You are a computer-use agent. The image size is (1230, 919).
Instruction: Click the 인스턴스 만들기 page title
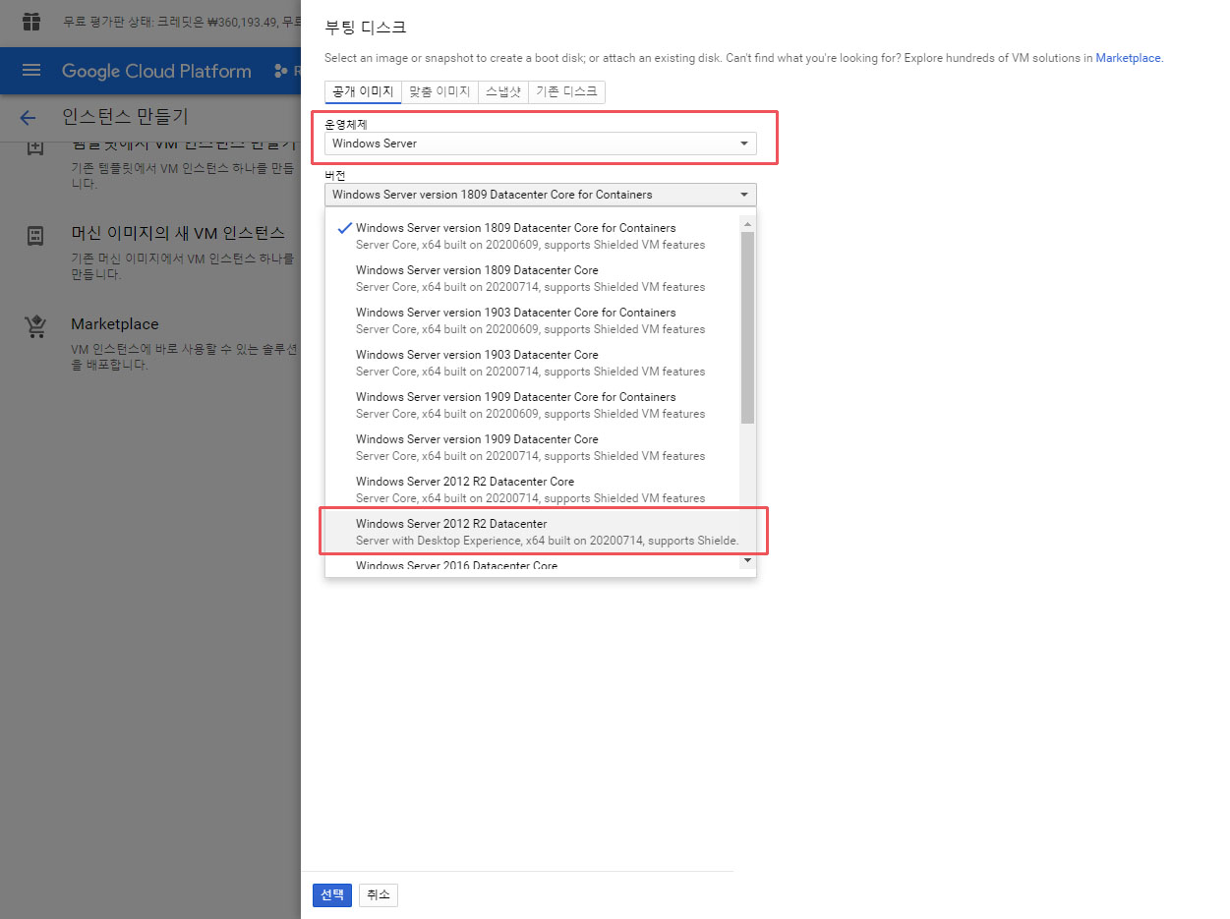coord(125,118)
